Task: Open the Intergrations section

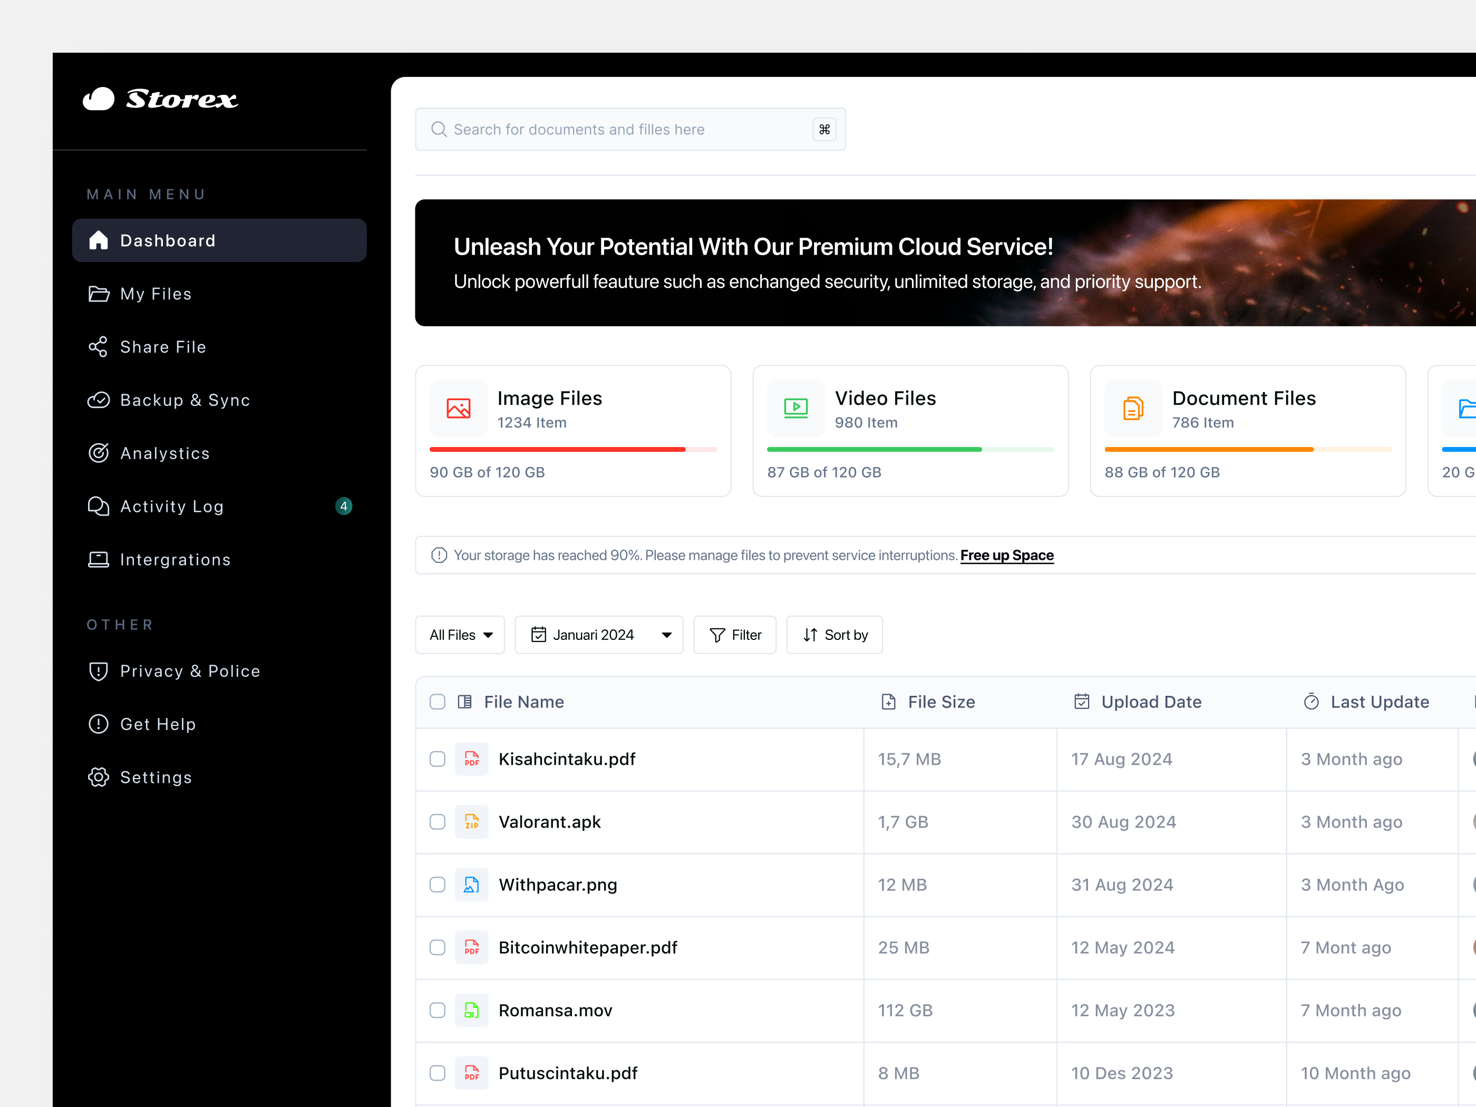Action: 175,559
